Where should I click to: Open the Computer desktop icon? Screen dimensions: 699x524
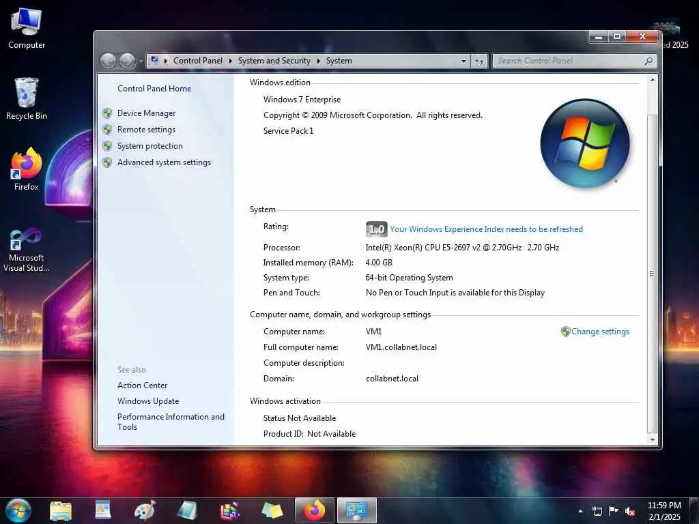click(27, 29)
